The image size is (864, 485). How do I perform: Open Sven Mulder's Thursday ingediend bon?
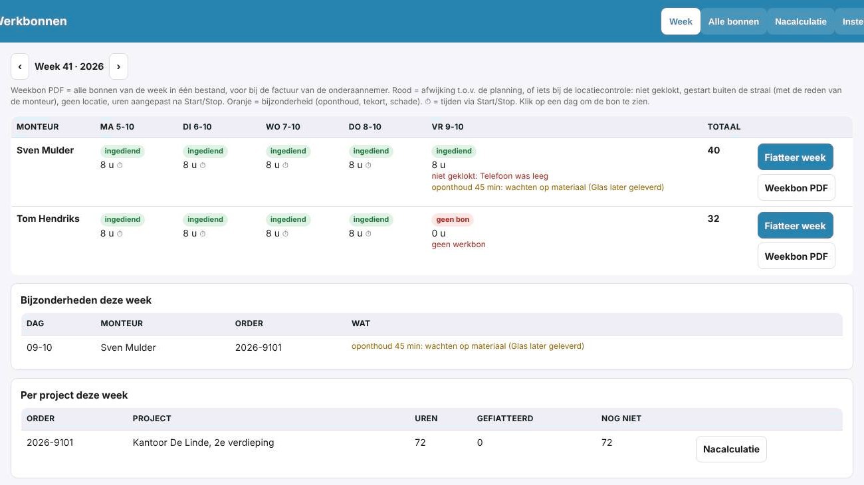(x=371, y=151)
